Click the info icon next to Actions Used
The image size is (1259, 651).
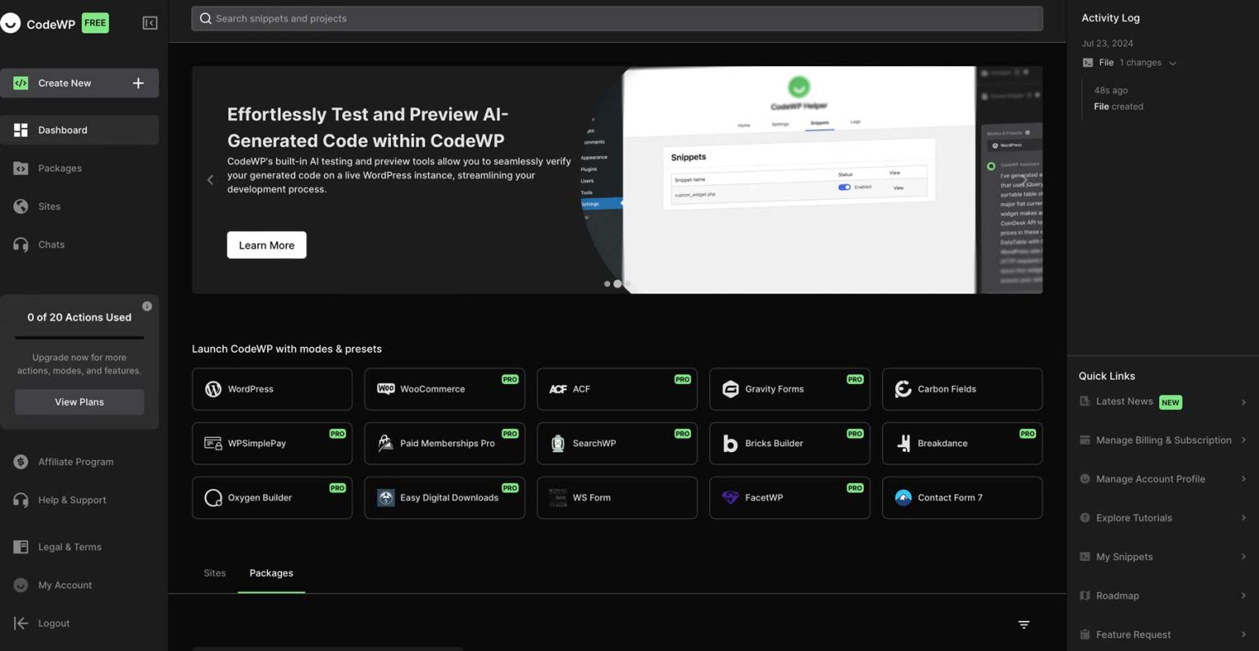click(x=147, y=305)
